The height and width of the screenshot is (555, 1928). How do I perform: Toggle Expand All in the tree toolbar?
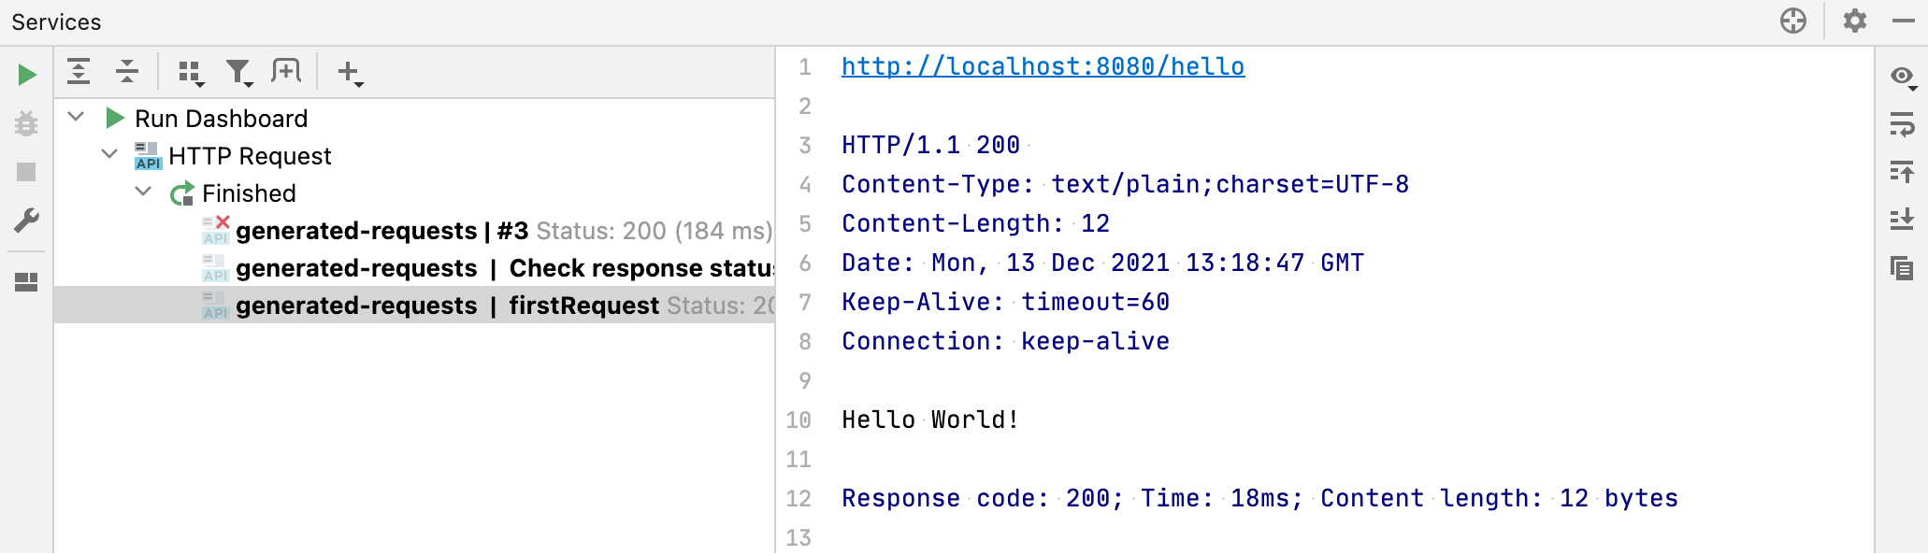tap(79, 71)
